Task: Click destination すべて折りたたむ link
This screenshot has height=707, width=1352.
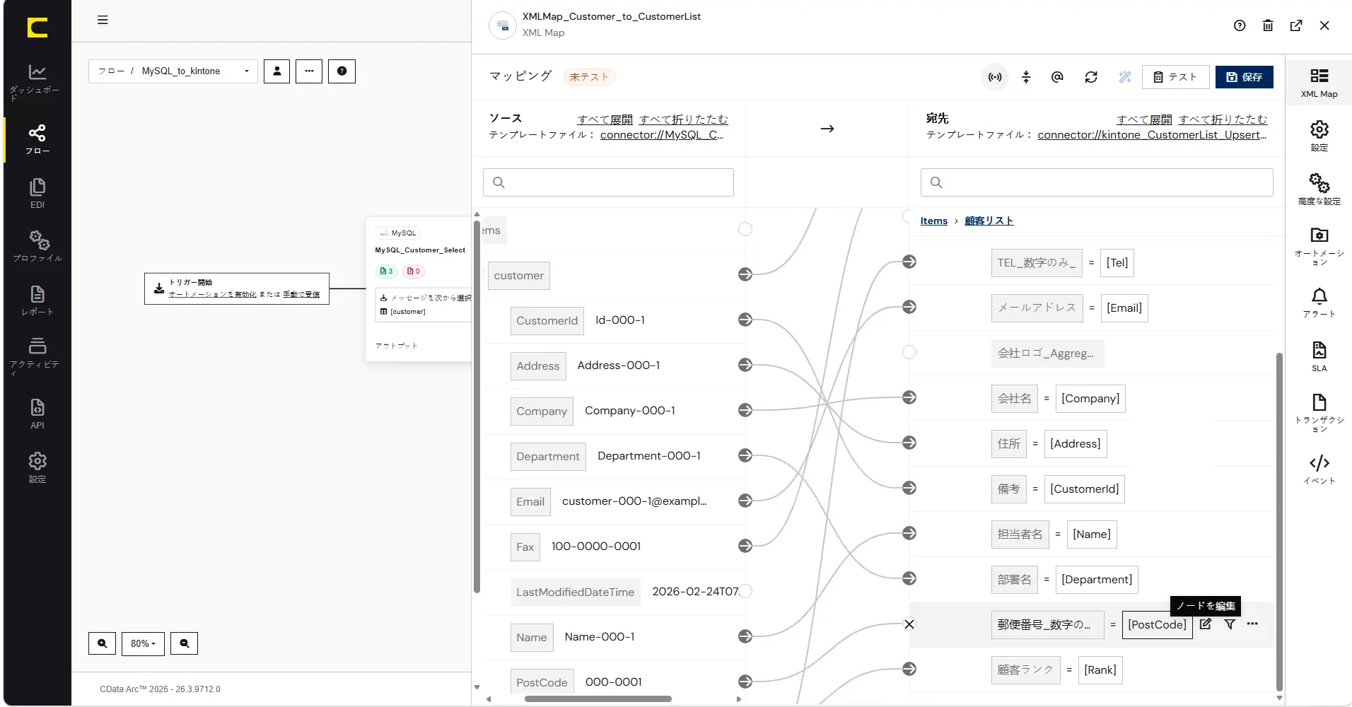Action: click(1223, 119)
